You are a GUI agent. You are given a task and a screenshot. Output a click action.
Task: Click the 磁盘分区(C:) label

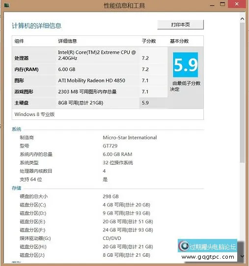click(x=33, y=205)
